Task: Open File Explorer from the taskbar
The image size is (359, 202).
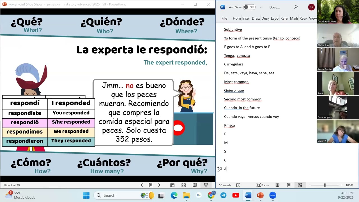Action: click(x=186, y=195)
